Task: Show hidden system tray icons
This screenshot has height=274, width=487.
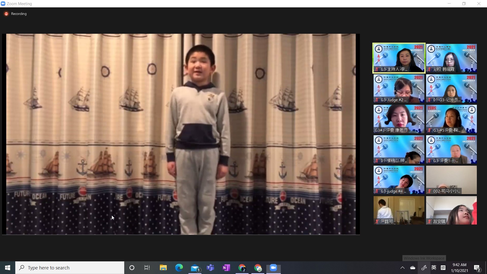Action: 403,268
